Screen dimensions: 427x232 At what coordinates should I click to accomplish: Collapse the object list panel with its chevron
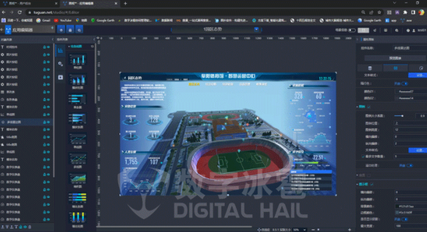(x=53, y=39)
